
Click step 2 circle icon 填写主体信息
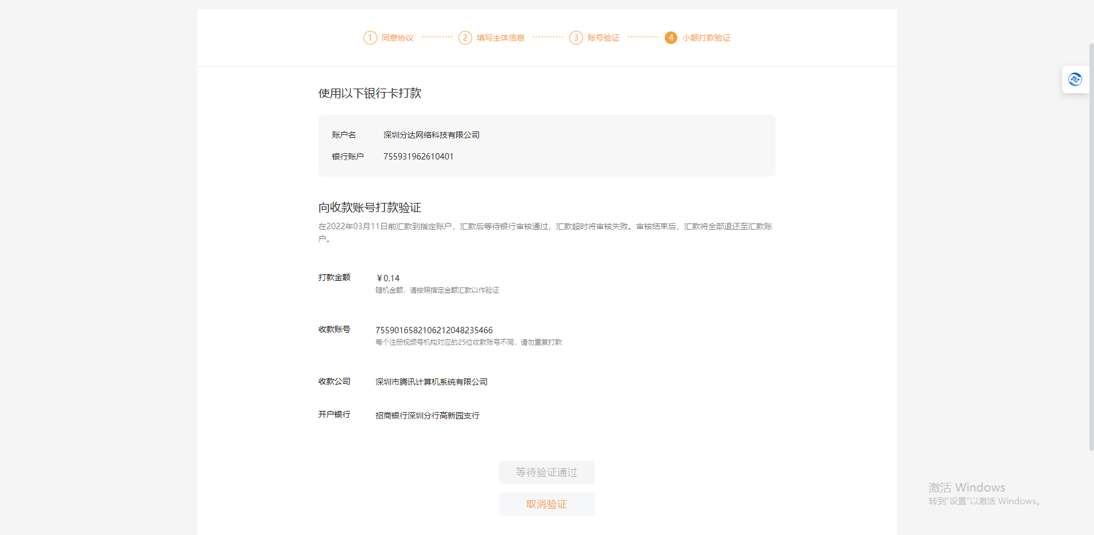[x=465, y=38]
